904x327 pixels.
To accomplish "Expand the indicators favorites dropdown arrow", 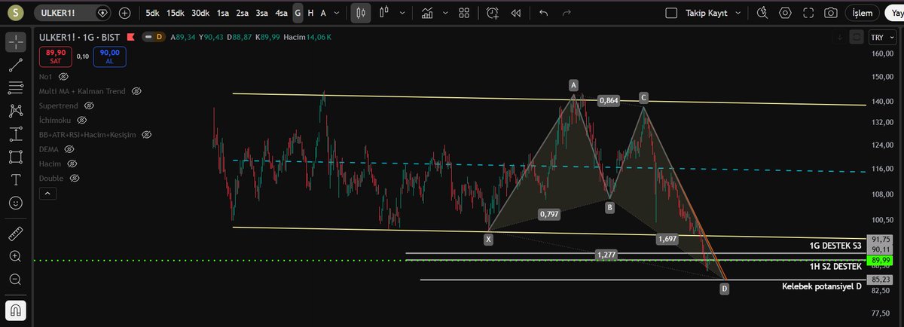I will [x=445, y=13].
